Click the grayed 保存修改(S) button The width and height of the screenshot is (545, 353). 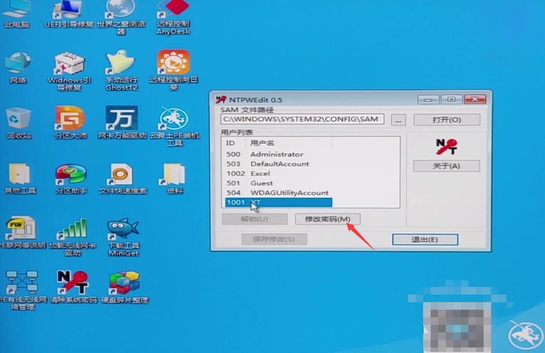coord(274,239)
